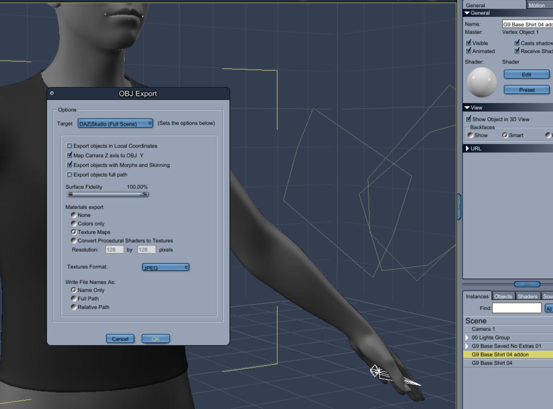Enable Export objects full path

(x=70, y=175)
